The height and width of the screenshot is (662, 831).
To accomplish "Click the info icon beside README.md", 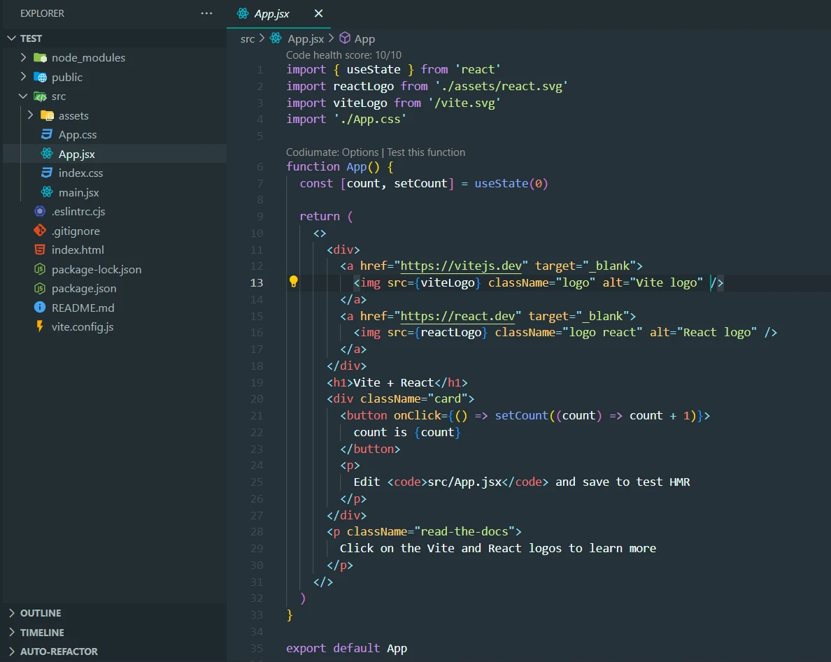I will tap(40, 308).
